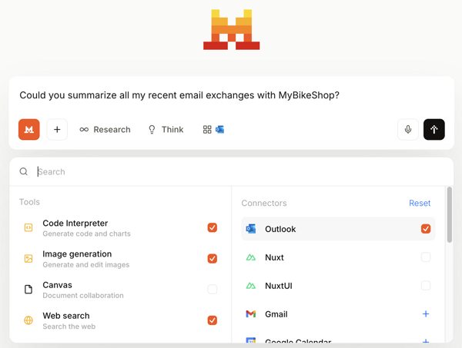
Task: Click the Nuxt logo icon
Action: [x=251, y=257]
